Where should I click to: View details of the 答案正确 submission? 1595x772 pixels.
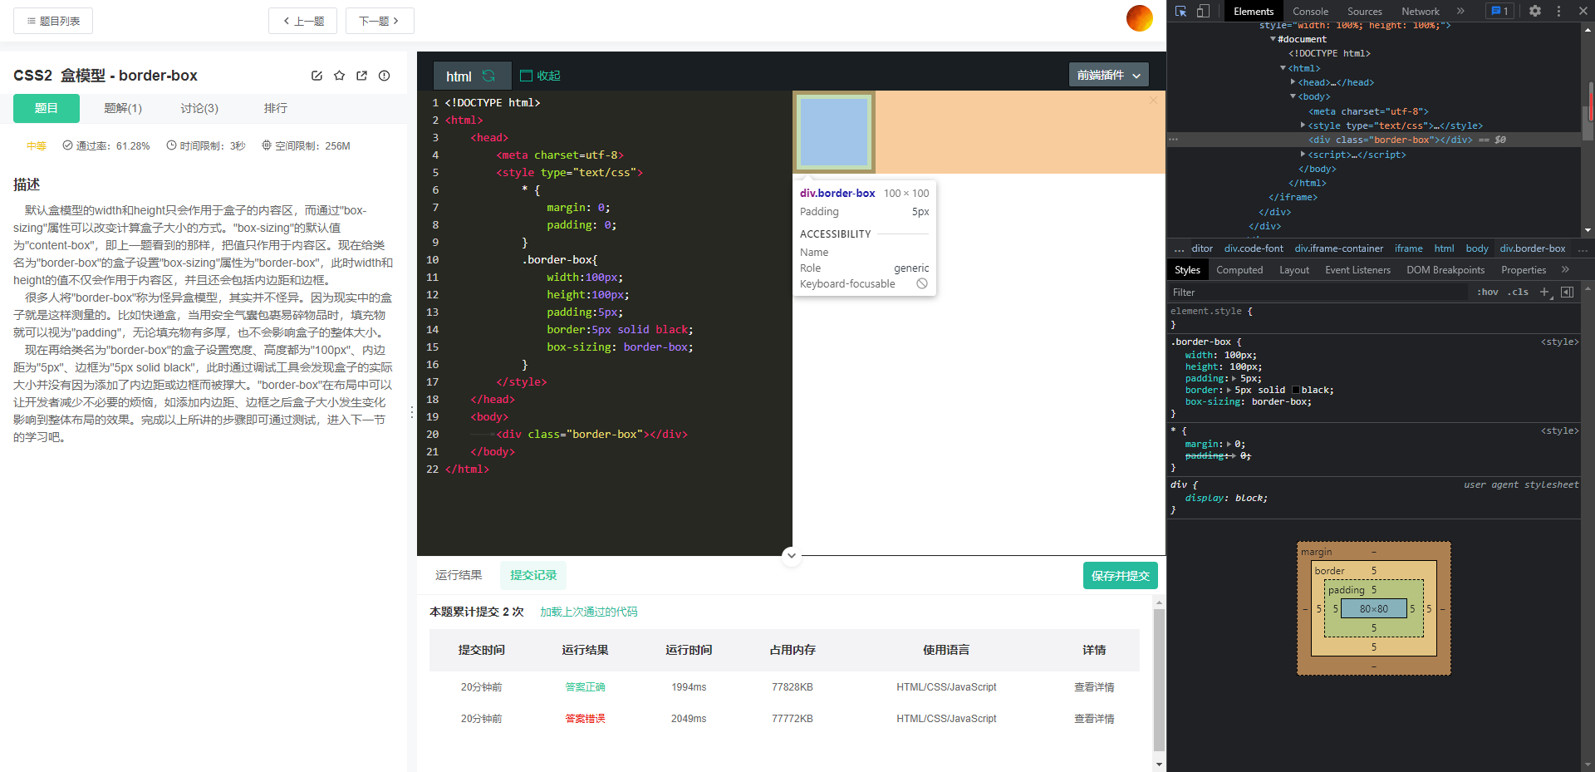coord(1094,687)
